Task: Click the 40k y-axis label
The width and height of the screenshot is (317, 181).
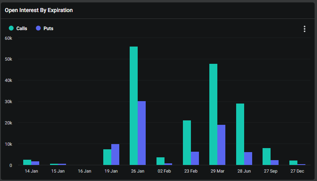Action: pyautogui.click(x=8, y=81)
